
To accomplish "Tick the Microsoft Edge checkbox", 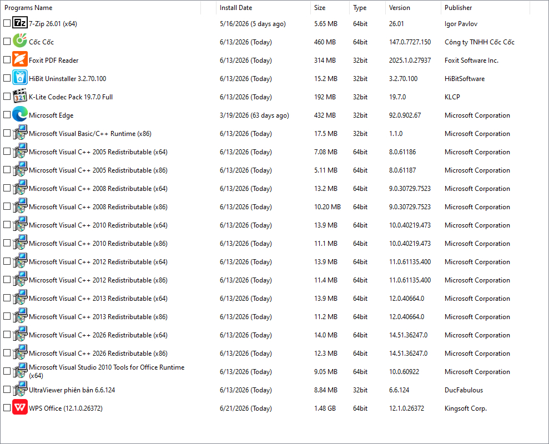I will [x=7, y=114].
